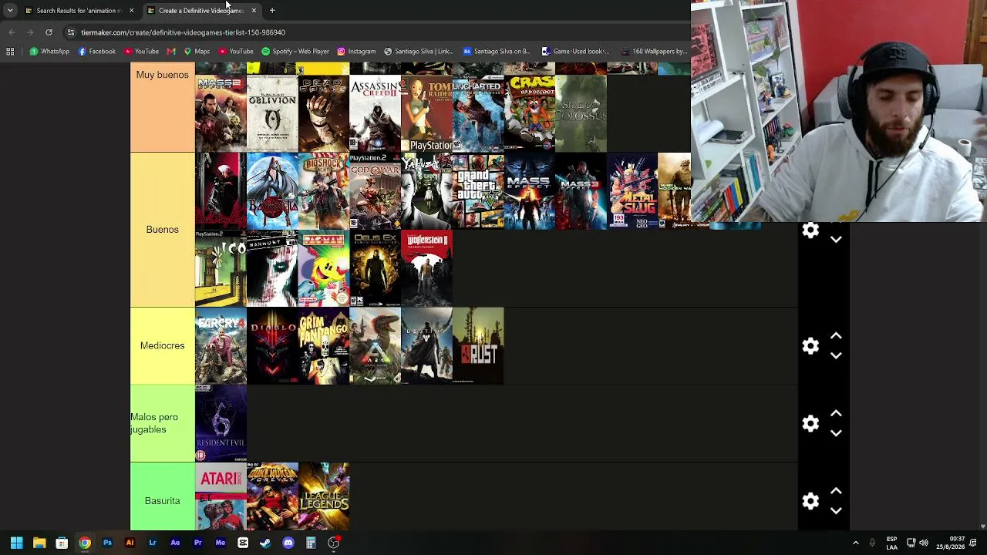
Task: Open settings gear for Malos pero jugables tier
Action: (810, 423)
